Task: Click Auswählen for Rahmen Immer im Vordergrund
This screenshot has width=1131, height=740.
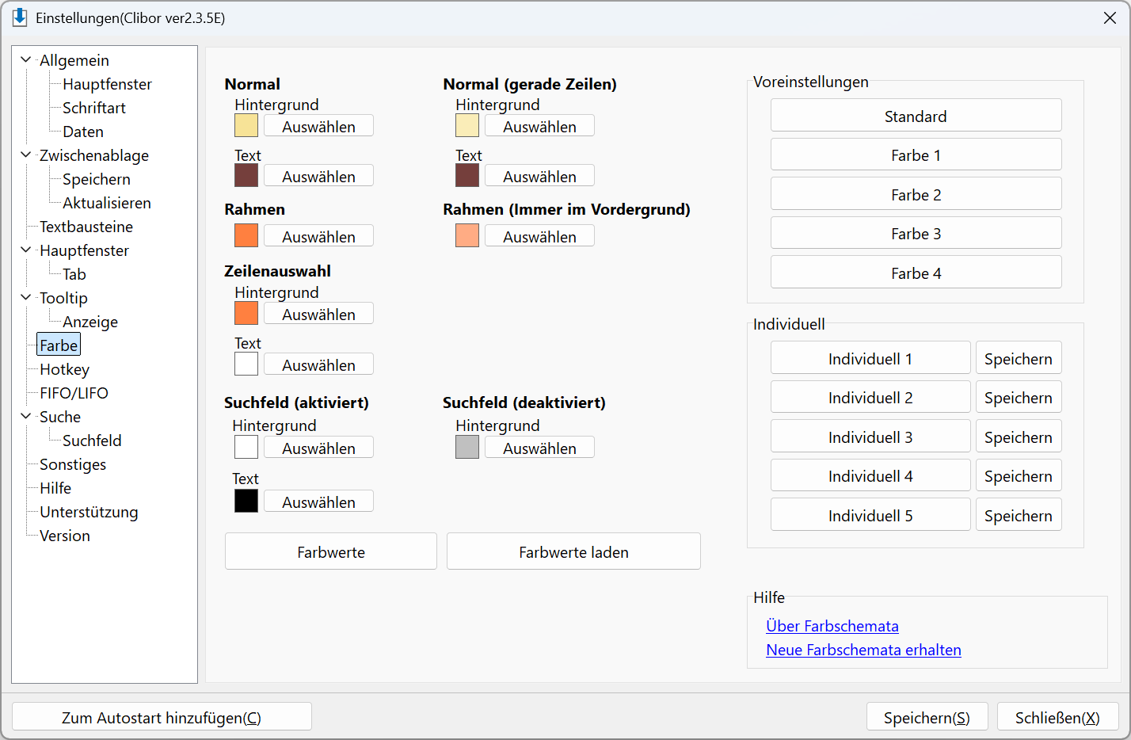Action: [x=539, y=236]
